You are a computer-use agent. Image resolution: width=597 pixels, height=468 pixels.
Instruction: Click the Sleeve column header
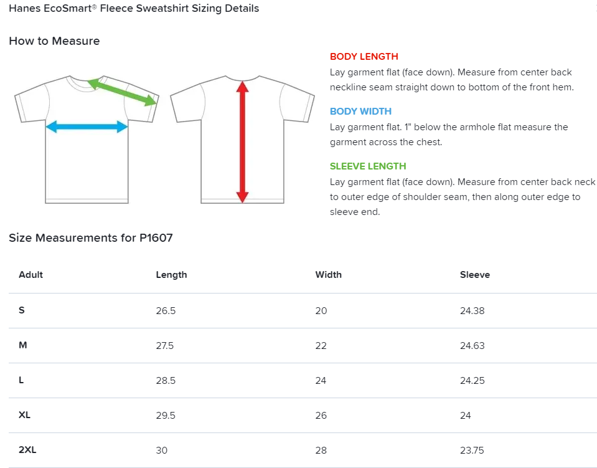pyautogui.click(x=475, y=275)
